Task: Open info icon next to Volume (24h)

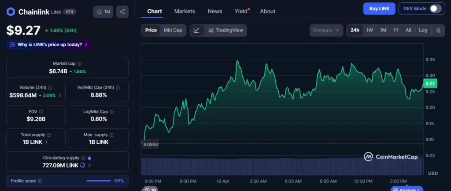Action: pyautogui.click(x=50, y=88)
